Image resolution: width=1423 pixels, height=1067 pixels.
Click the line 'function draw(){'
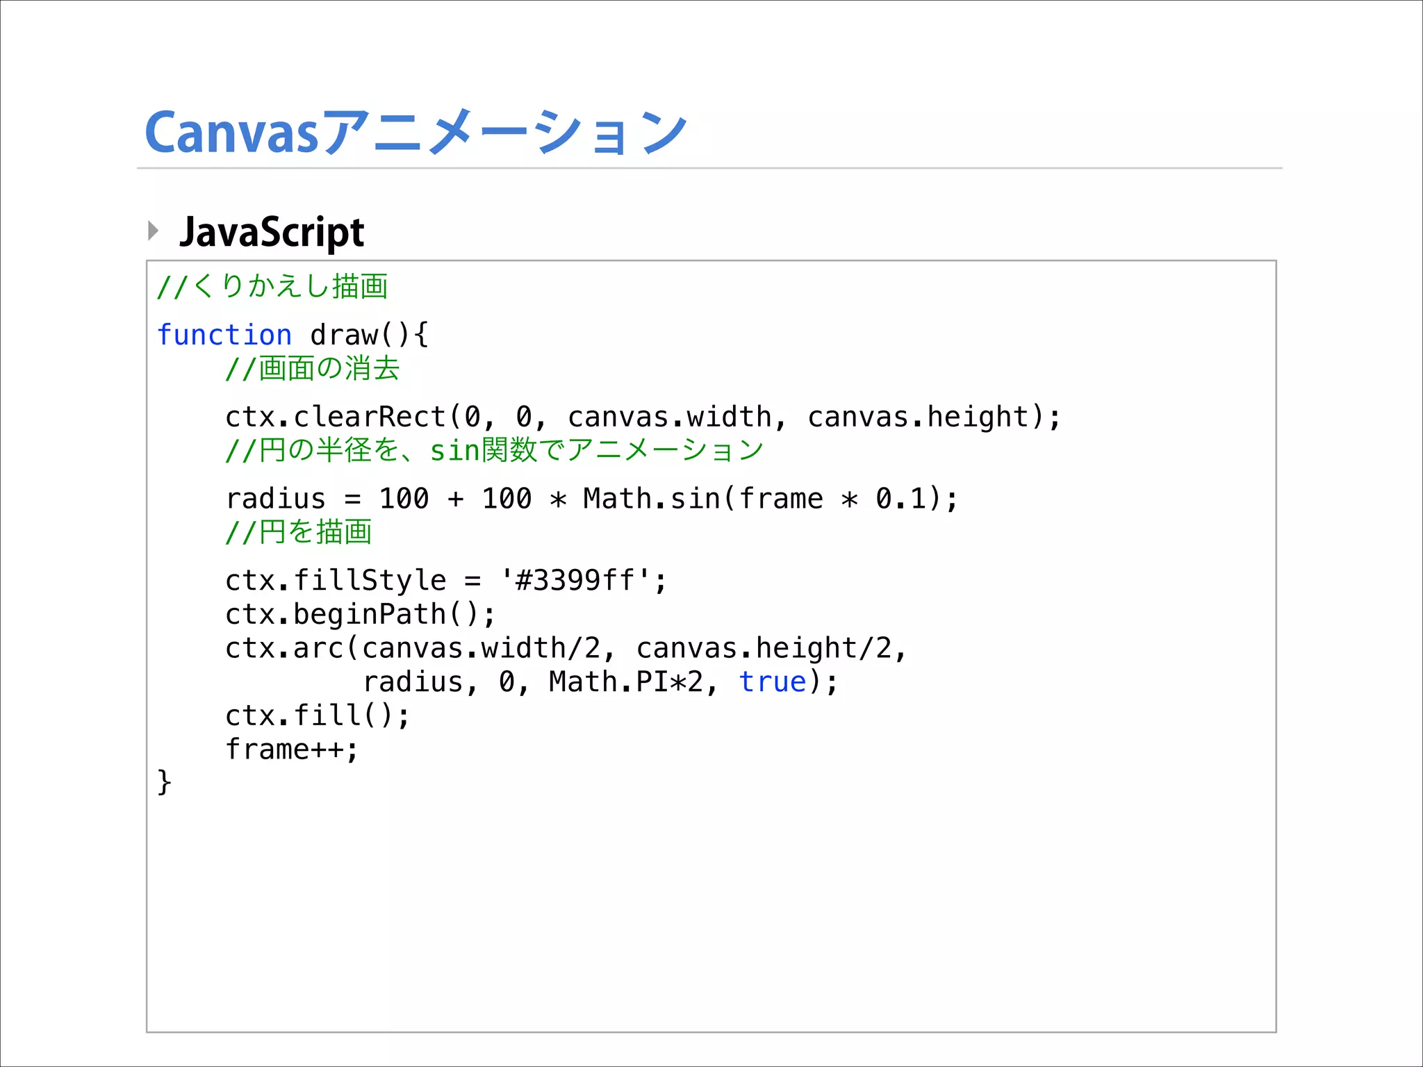click(x=293, y=335)
